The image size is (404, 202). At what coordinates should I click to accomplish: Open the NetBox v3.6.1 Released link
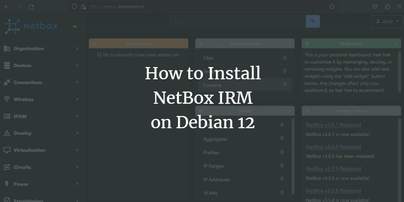pos(333,125)
